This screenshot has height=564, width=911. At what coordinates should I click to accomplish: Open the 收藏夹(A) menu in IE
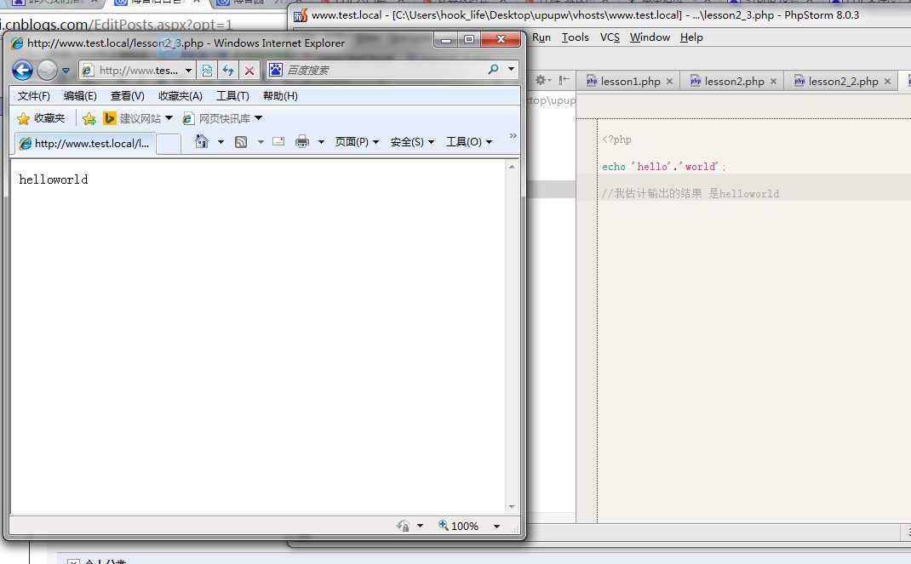tap(180, 96)
